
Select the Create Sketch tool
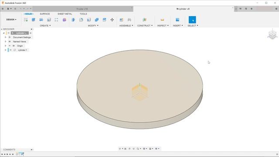[x=26, y=20]
